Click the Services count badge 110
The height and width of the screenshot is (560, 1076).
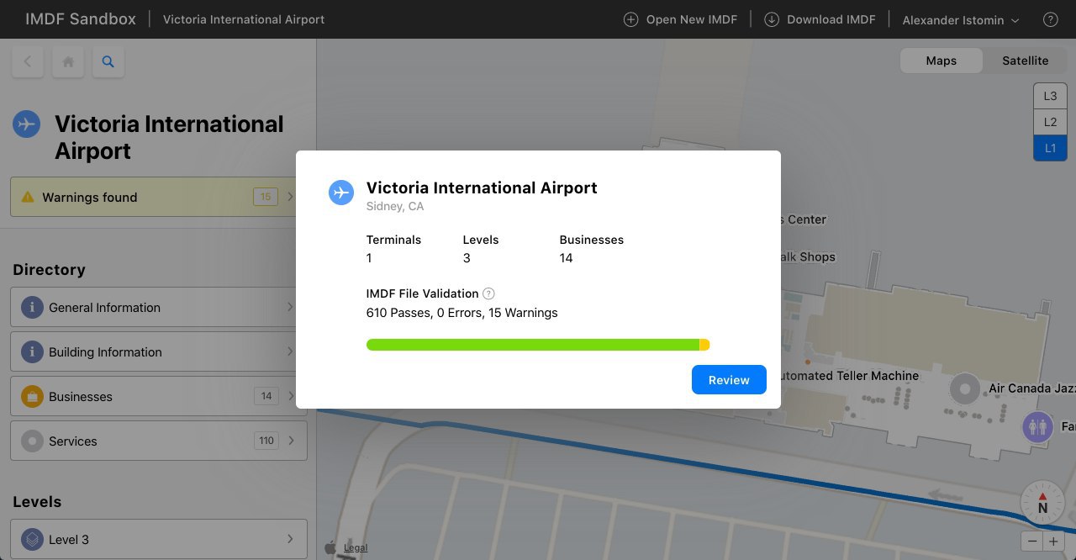click(x=266, y=441)
